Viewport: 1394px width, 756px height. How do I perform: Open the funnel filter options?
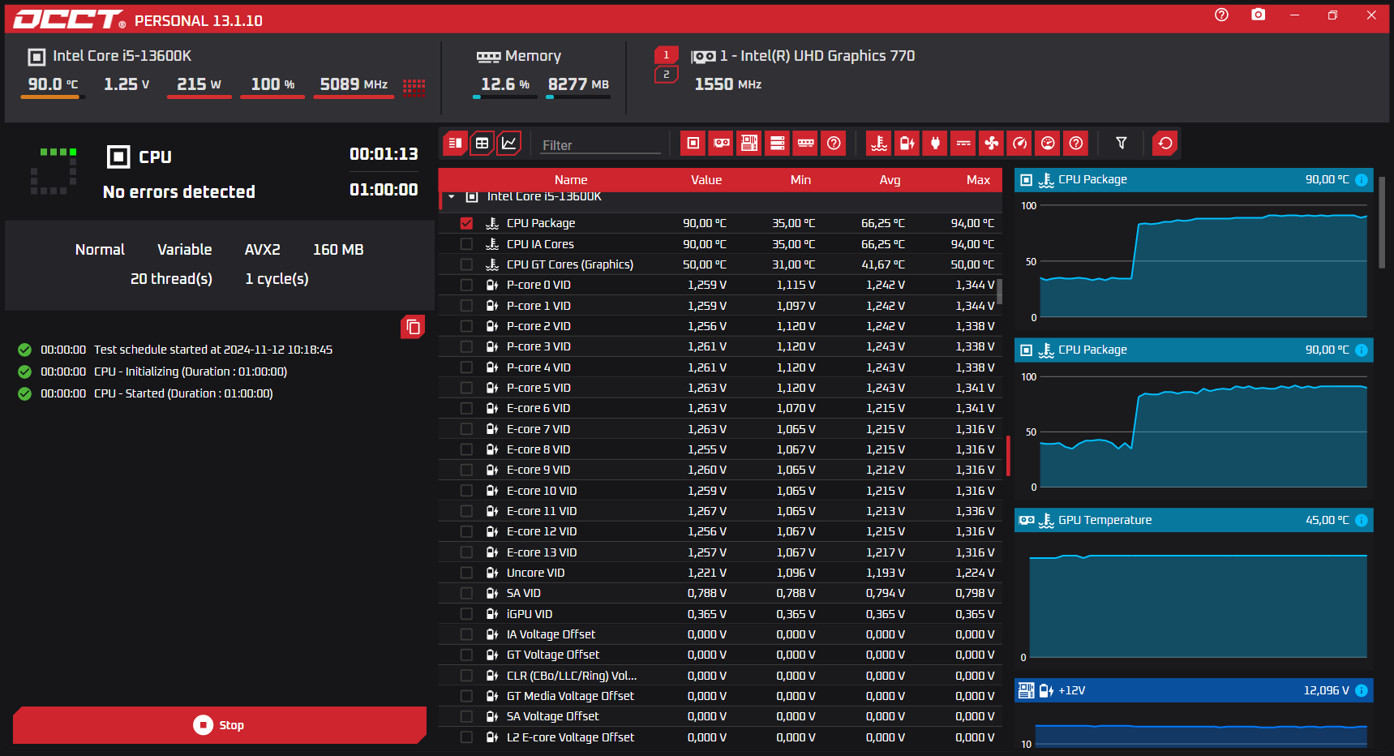(1121, 144)
